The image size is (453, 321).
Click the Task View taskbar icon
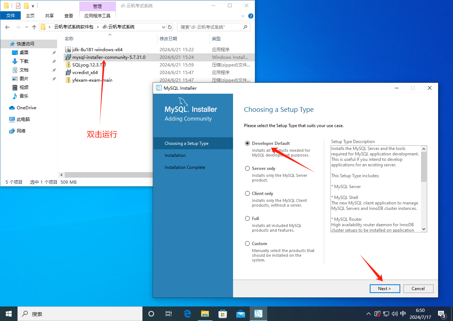click(x=169, y=314)
